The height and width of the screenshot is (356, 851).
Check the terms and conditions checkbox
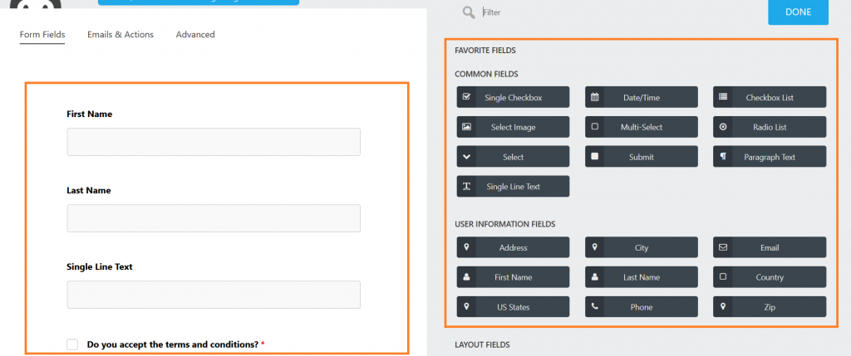[x=72, y=344]
